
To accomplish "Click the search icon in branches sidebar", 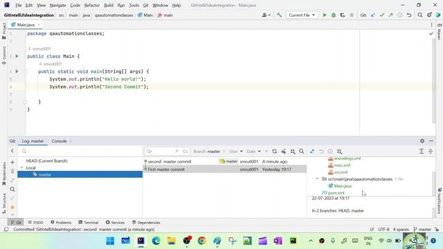I will point(12,189).
